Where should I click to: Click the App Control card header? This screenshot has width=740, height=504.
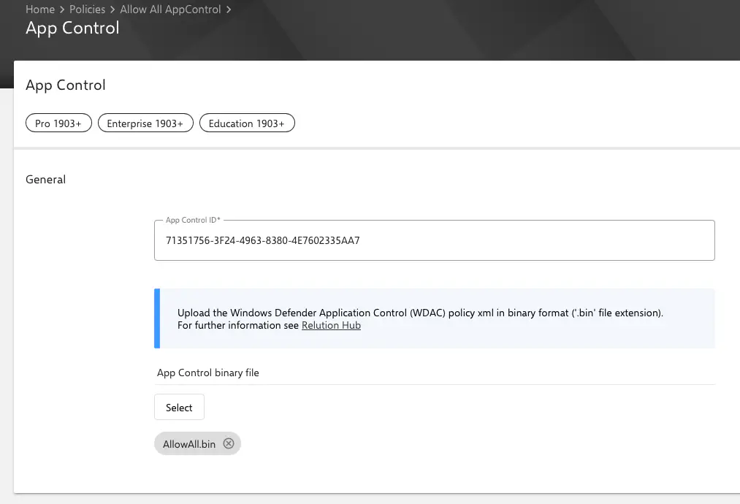click(x=65, y=85)
